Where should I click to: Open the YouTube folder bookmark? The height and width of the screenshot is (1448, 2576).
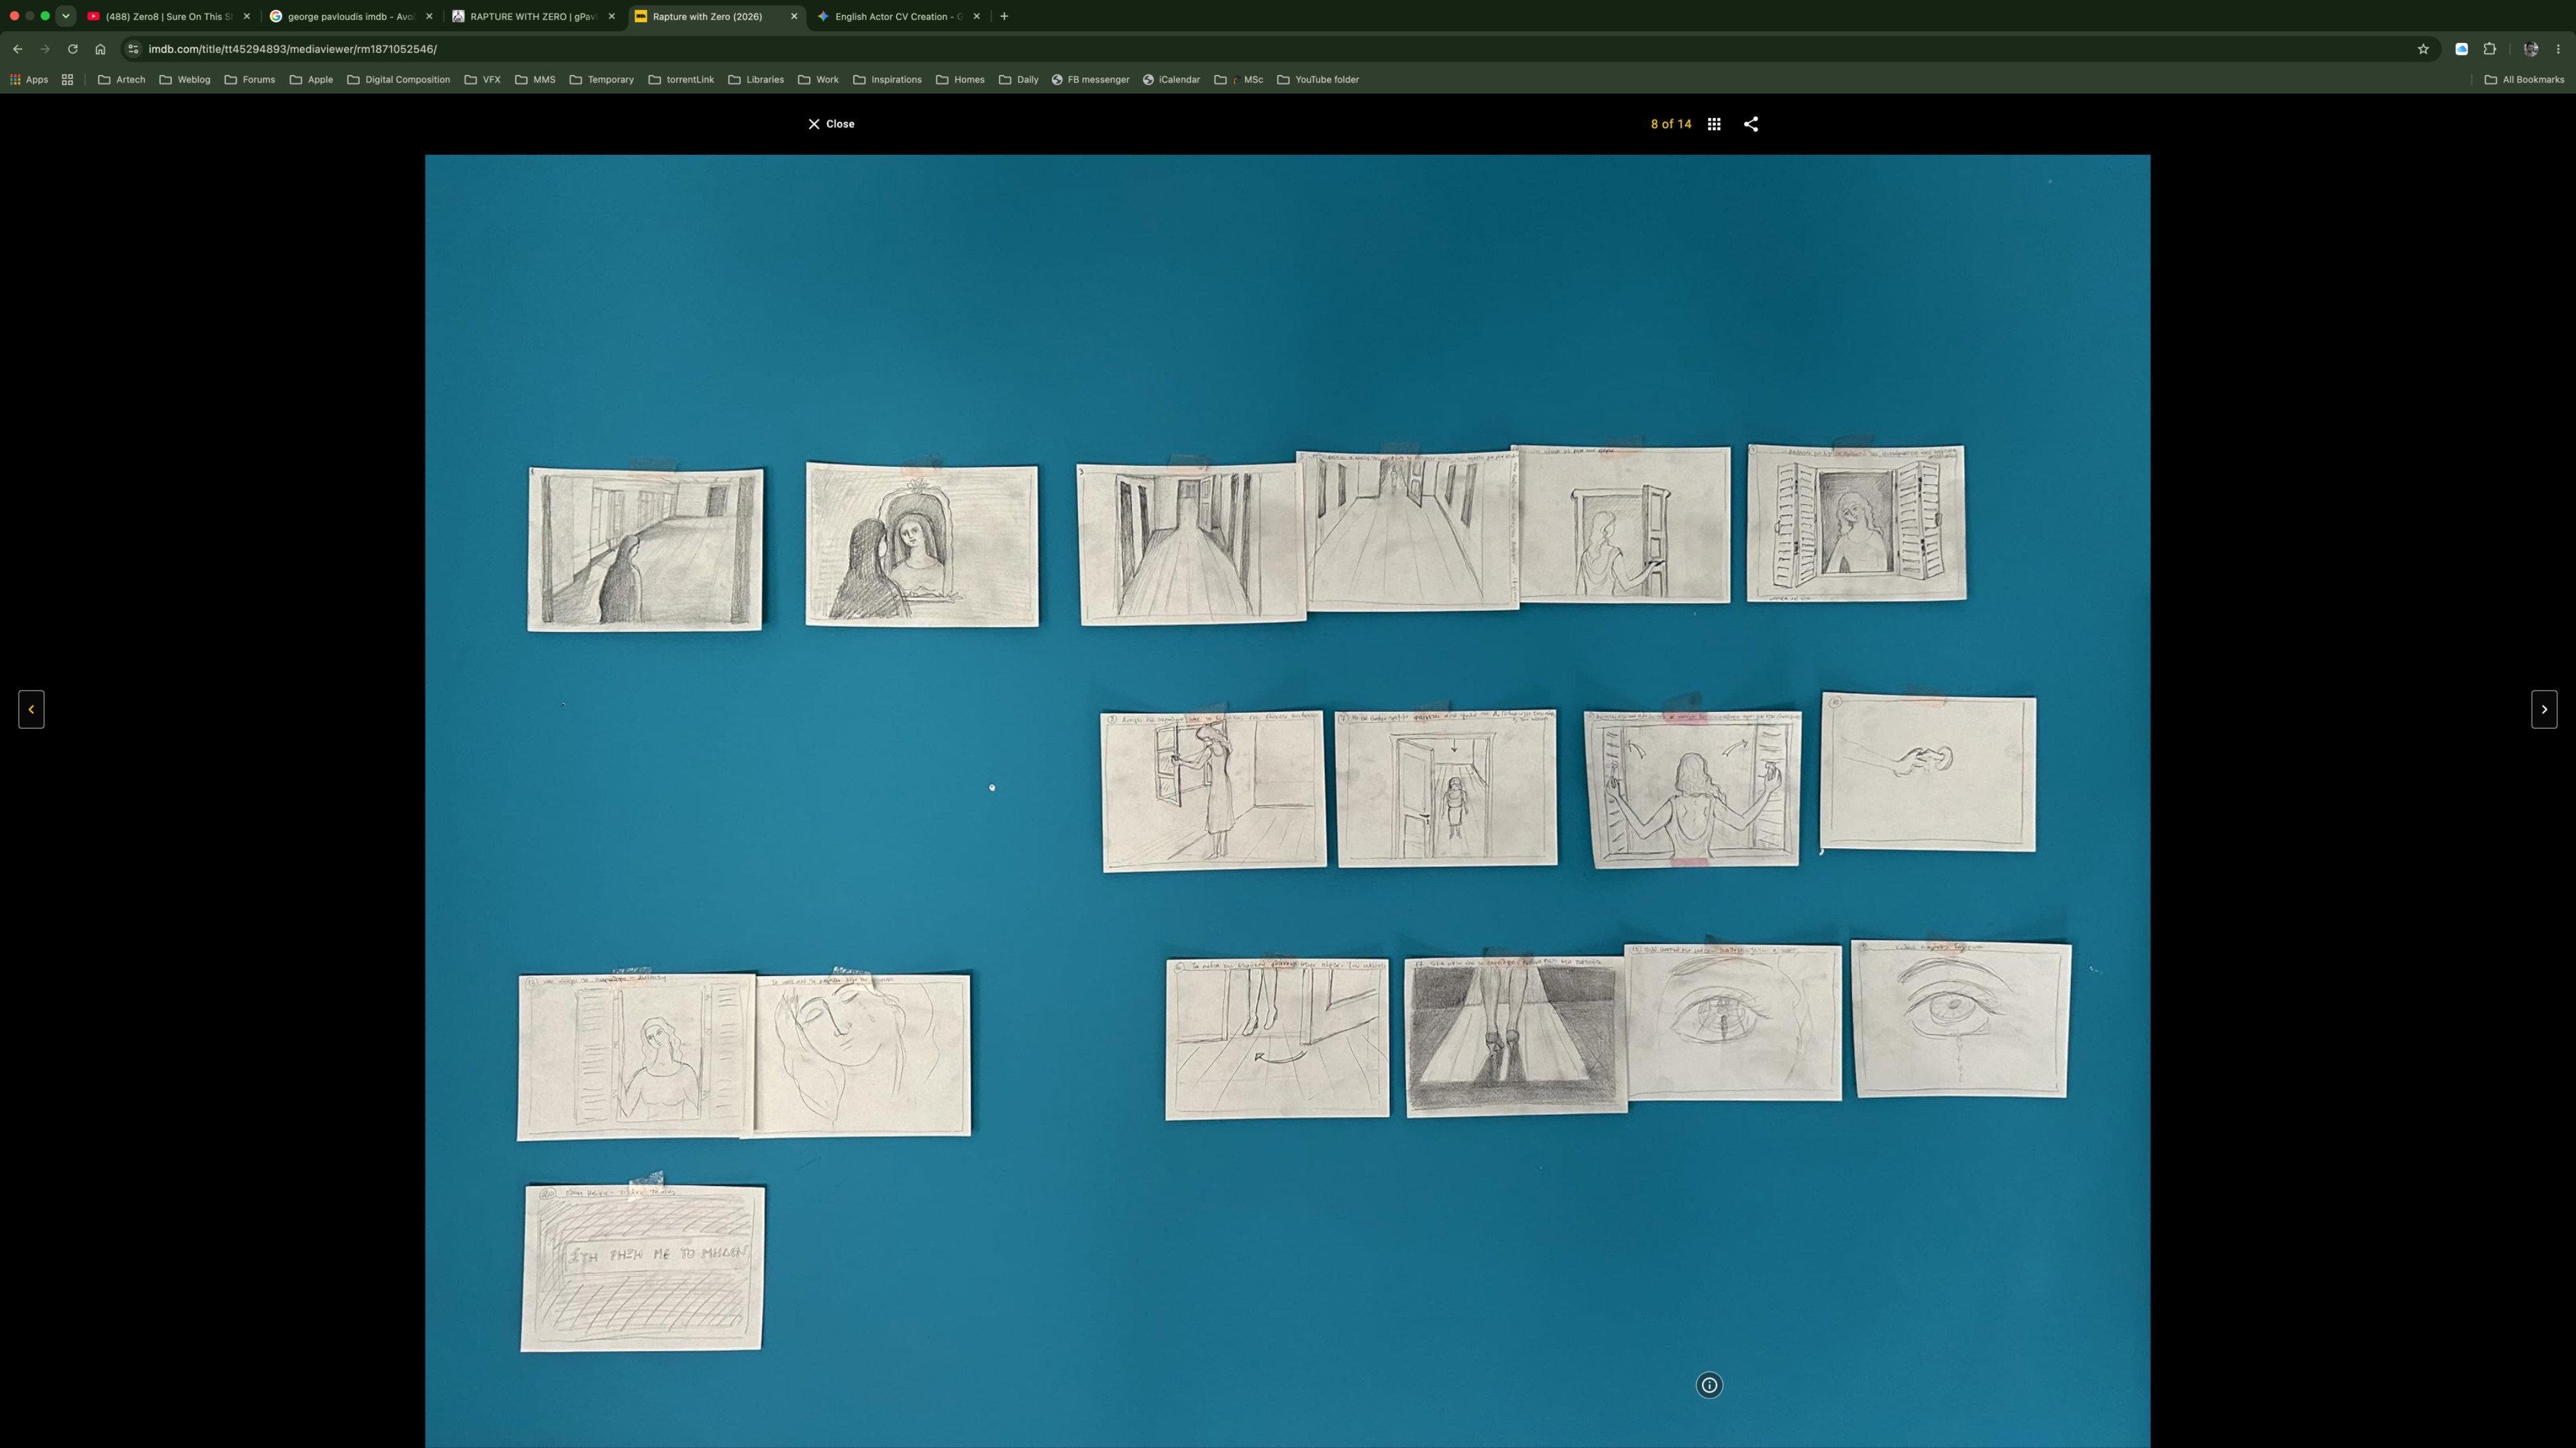click(x=1317, y=80)
